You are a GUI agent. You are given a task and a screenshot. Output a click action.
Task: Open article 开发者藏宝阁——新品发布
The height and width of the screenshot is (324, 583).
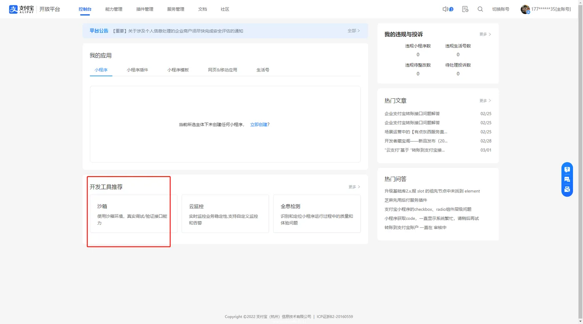point(416,141)
